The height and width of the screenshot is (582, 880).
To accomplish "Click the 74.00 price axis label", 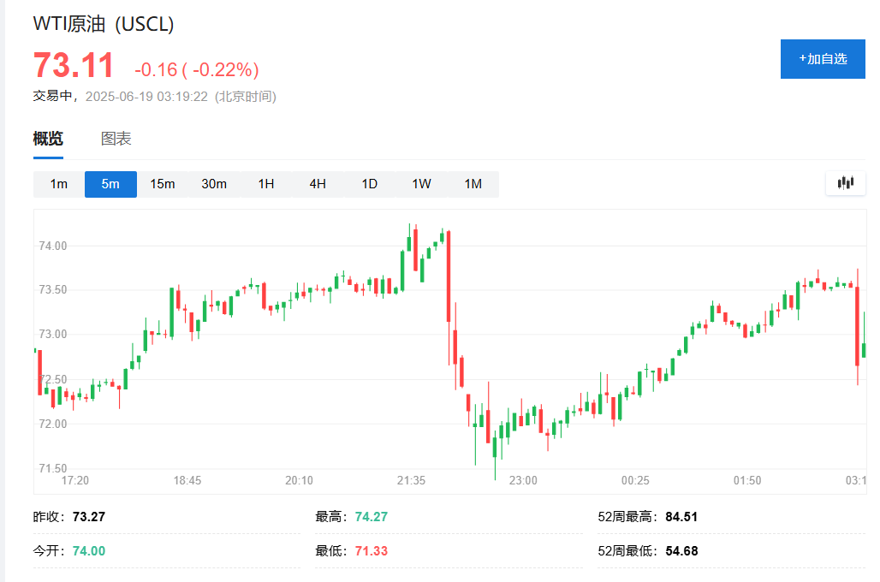I will click(53, 246).
